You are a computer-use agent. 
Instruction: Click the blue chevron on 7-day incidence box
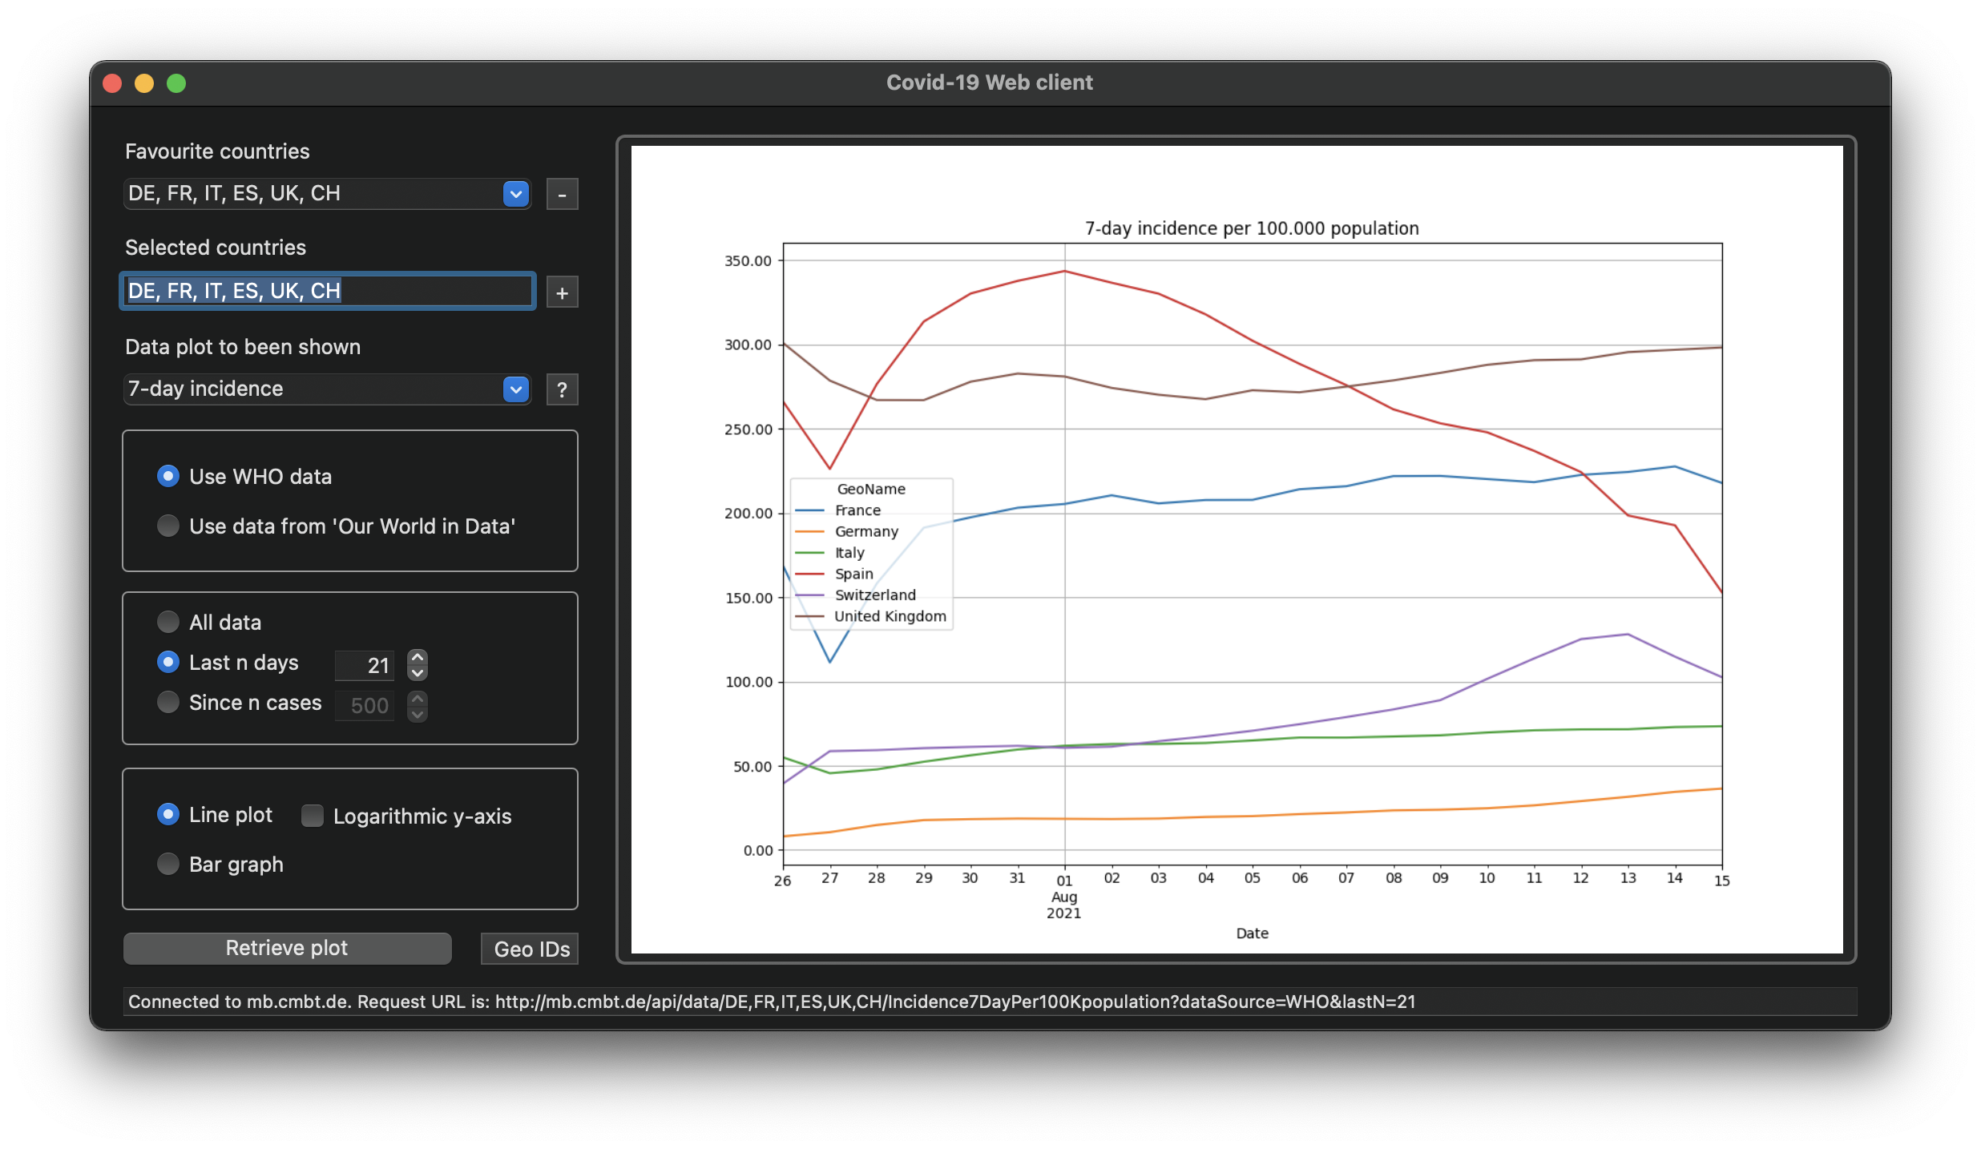[515, 389]
